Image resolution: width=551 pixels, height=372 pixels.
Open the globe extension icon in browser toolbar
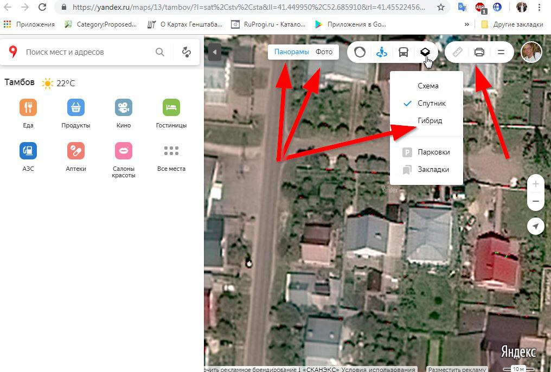[497, 7]
